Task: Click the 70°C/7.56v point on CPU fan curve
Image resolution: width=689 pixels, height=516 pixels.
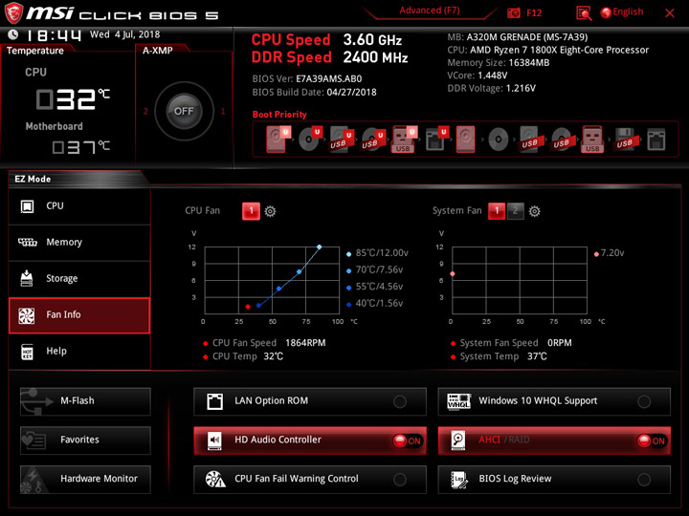Action: (x=299, y=272)
